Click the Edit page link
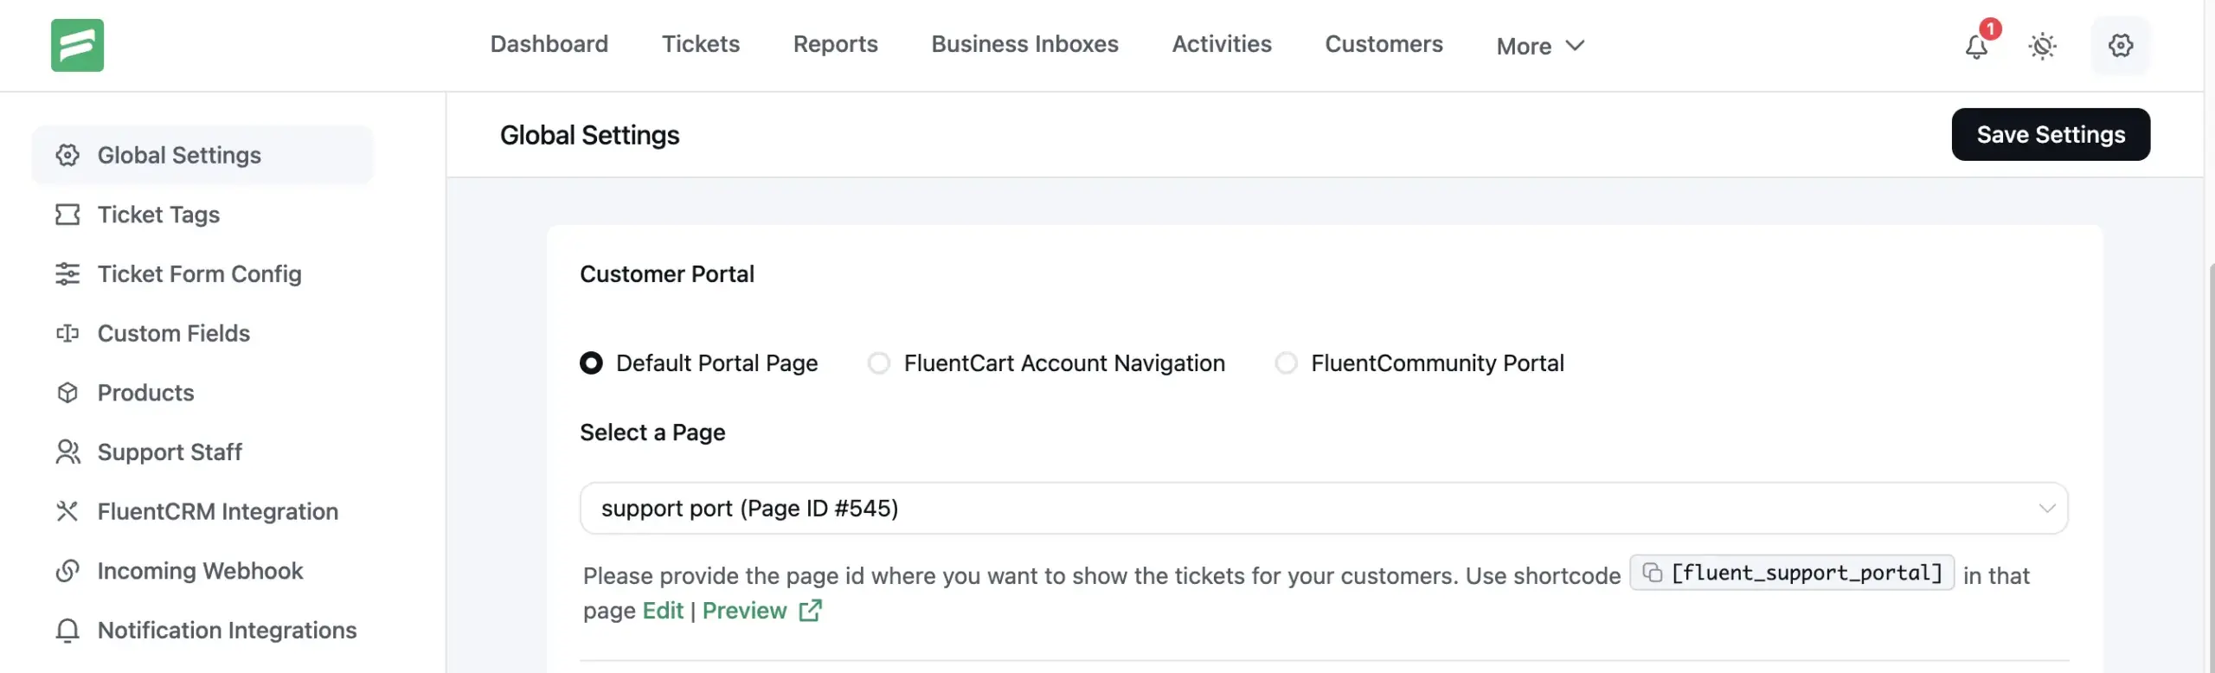The height and width of the screenshot is (673, 2215). point(663,611)
